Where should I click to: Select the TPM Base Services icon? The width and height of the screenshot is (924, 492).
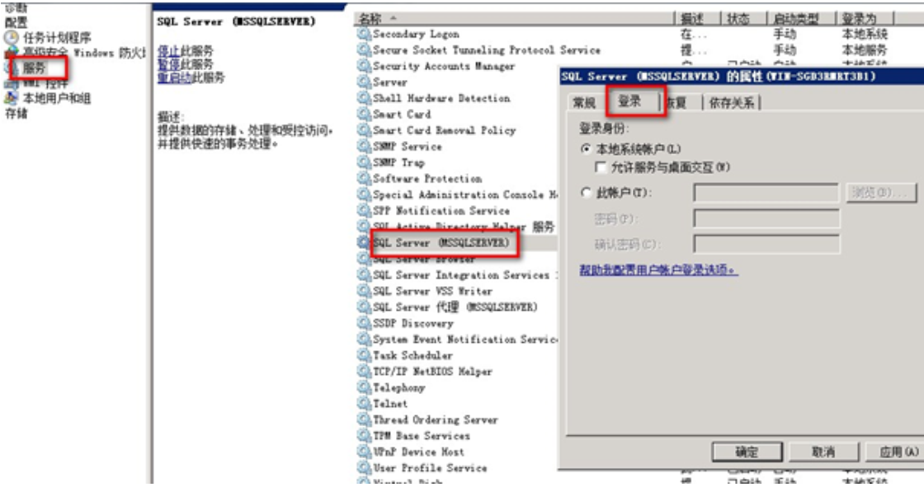pos(364,435)
